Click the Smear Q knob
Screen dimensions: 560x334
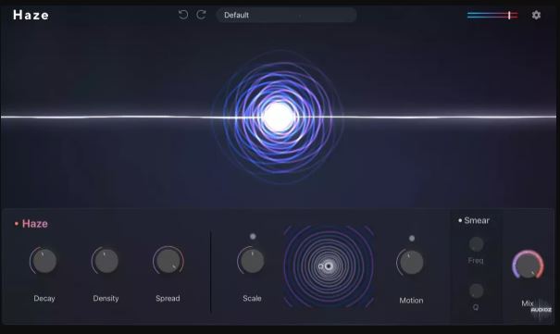coord(476,291)
